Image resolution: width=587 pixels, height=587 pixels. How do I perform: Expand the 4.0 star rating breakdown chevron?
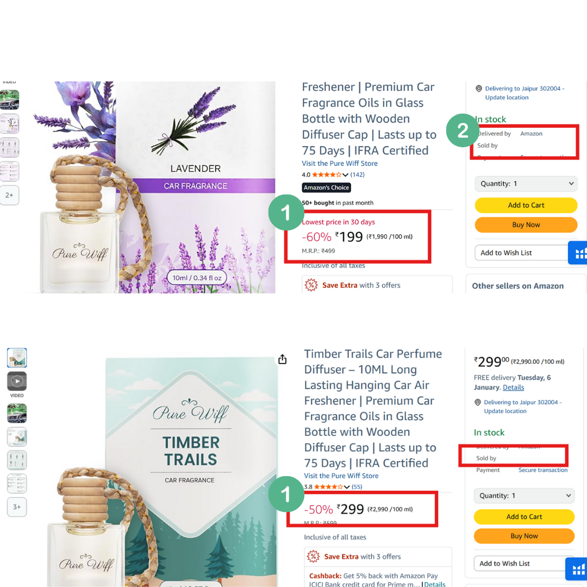345,175
